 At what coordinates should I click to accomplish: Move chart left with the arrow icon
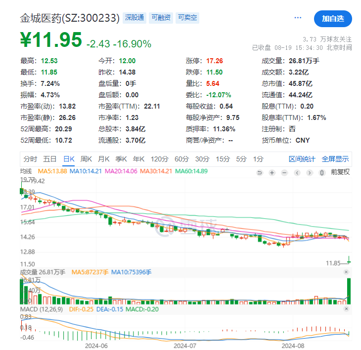[297, 173]
